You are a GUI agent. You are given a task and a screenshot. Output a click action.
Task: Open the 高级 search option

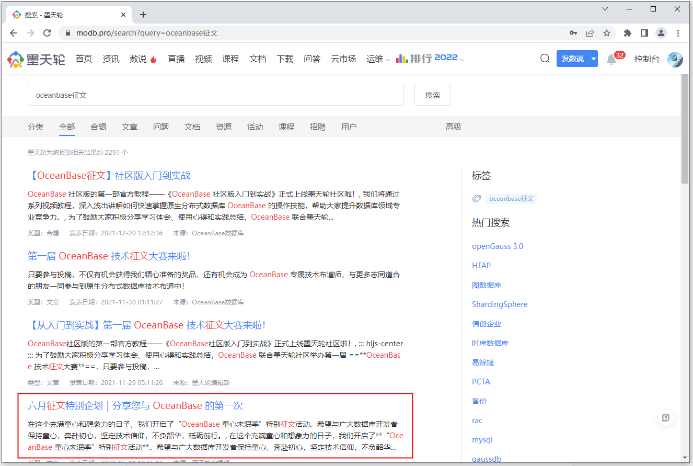tap(454, 127)
